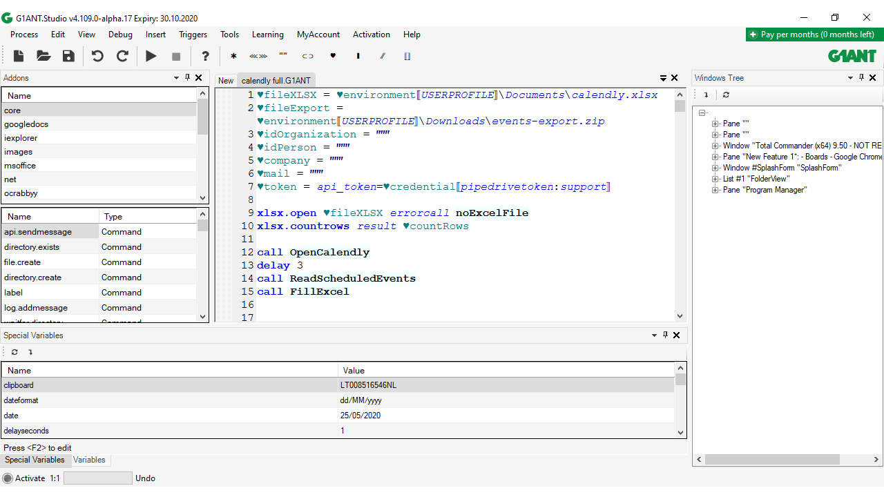Save the script with the floppy icon
This screenshot has height=497, width=884.
[68, 56]
